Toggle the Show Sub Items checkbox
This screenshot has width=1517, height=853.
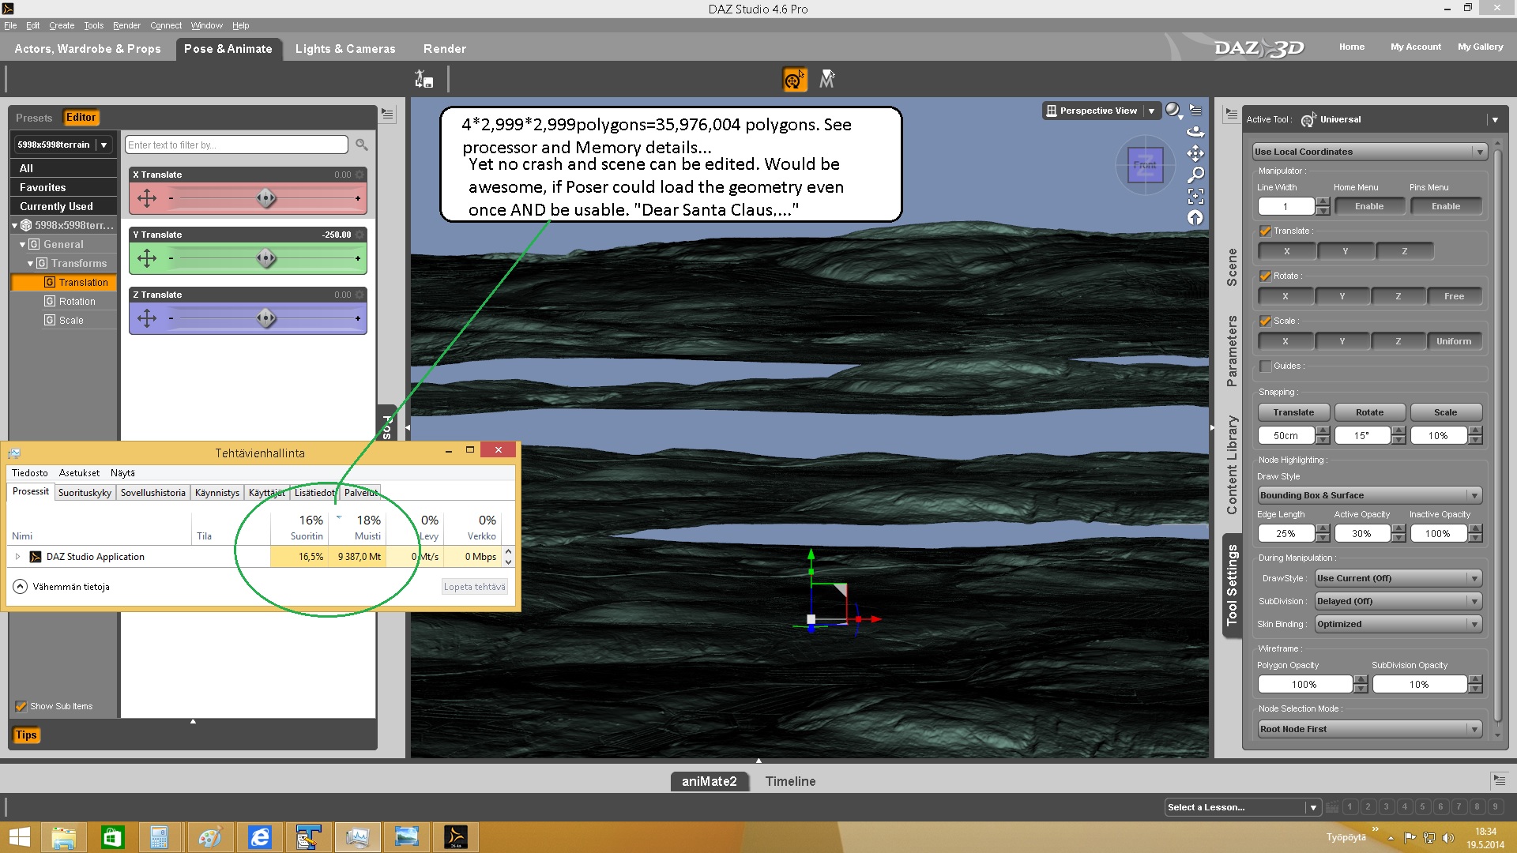pyautogui.click(x=21, y=706)
